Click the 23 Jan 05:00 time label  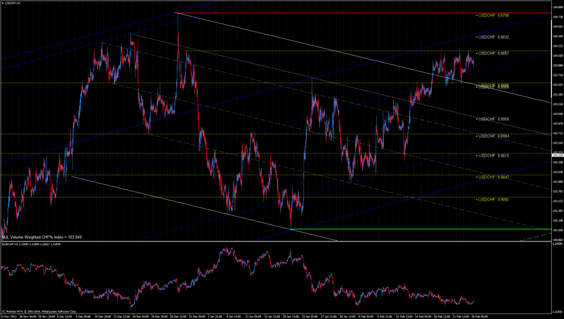[x=309, y=317]
